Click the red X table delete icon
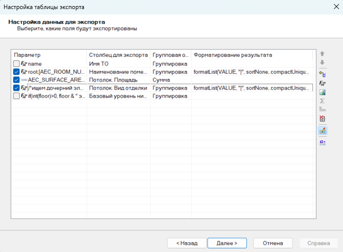The height and width of the screenshot is (252, 343). (x=322, y=119)
